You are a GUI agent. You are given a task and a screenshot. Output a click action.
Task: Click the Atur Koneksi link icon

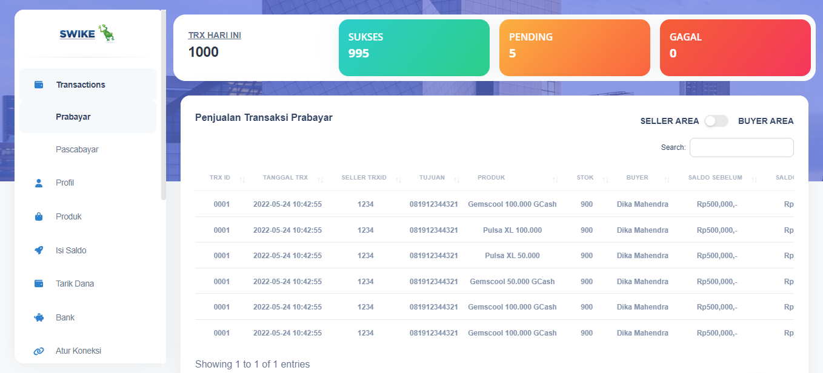pyautogui.click(x=39, y=351)
